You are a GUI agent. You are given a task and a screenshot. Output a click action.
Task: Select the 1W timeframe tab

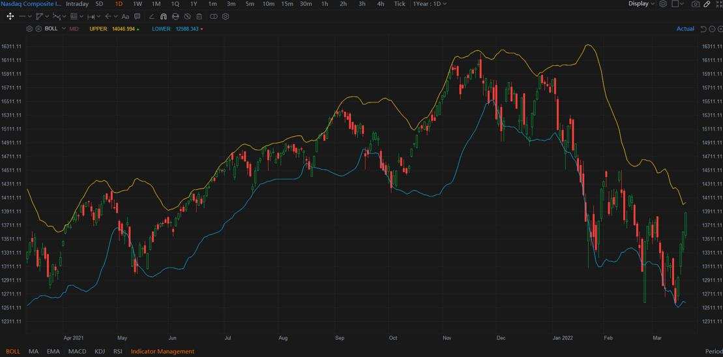(x=138, y=4)
